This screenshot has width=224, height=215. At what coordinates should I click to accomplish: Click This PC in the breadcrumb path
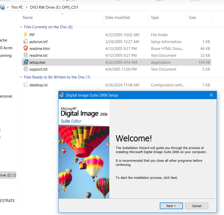pyautogui.click(x=17, y=7)
